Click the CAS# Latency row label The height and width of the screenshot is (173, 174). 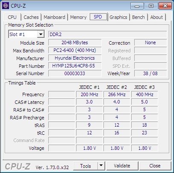(29, 102)
